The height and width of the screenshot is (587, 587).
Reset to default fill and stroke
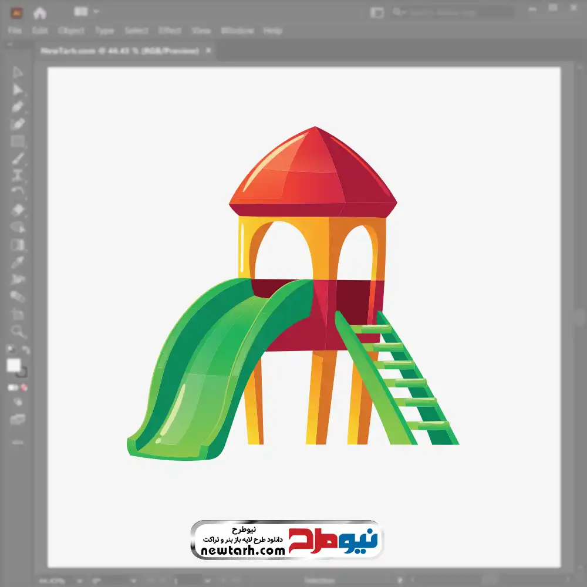click(x=10, y=350)
